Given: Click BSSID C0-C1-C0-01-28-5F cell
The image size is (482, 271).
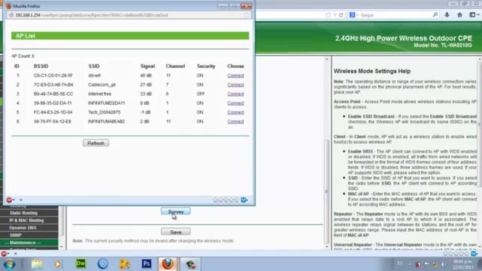Looking at the screenshot, I should 53,76.
